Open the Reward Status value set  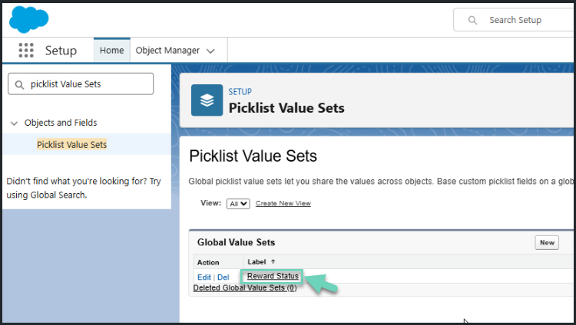click(273, 276)
